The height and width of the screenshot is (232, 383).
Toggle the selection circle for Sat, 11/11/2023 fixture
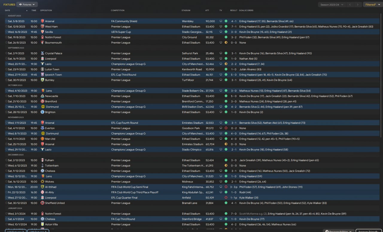click(x=6, y=139)
